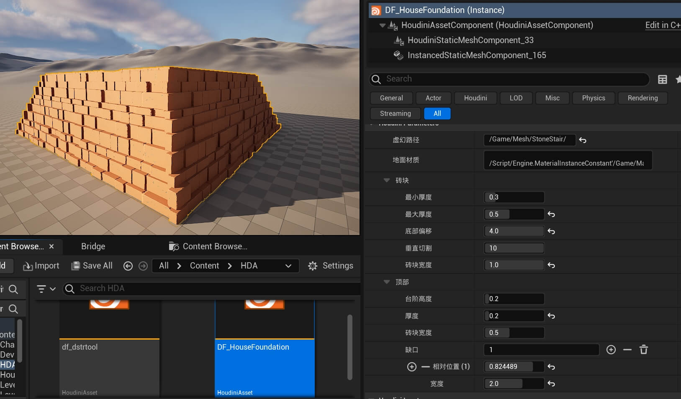Click the 厚度 value slider 0.2
The image size is (681, 399).
[x=514, y=316]
